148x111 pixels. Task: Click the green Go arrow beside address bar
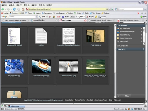(x=112, y=9)
